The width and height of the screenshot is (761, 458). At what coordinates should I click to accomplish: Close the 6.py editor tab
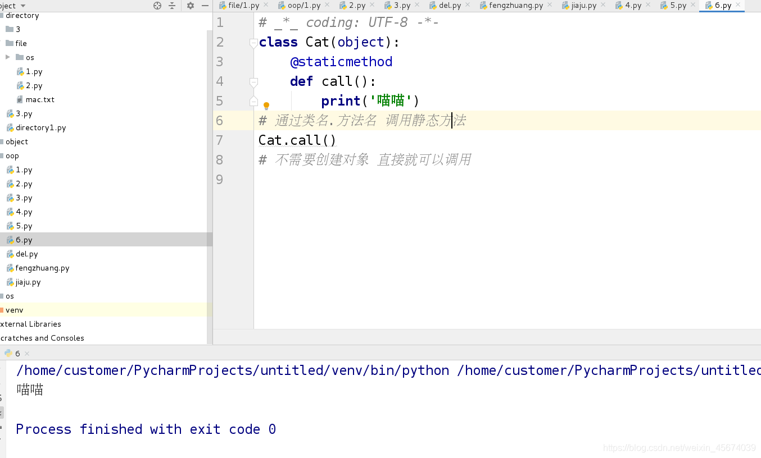[x=737, y=5]
